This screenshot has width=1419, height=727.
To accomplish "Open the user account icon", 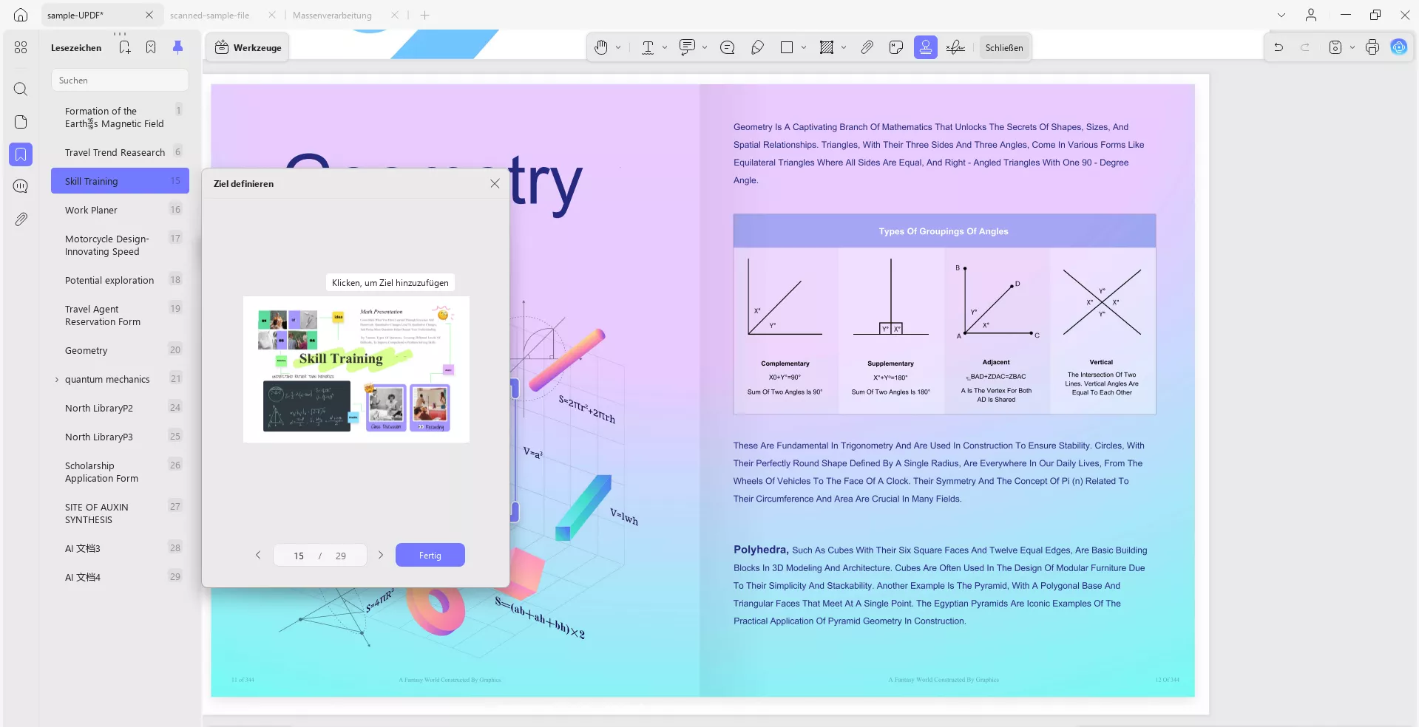I will [1311, 15].
